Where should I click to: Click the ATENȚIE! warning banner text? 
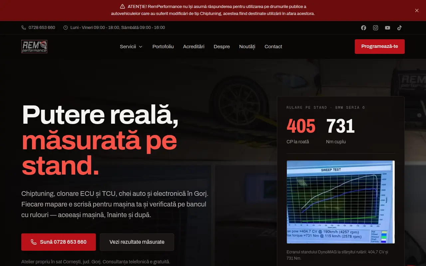(213, 10)
